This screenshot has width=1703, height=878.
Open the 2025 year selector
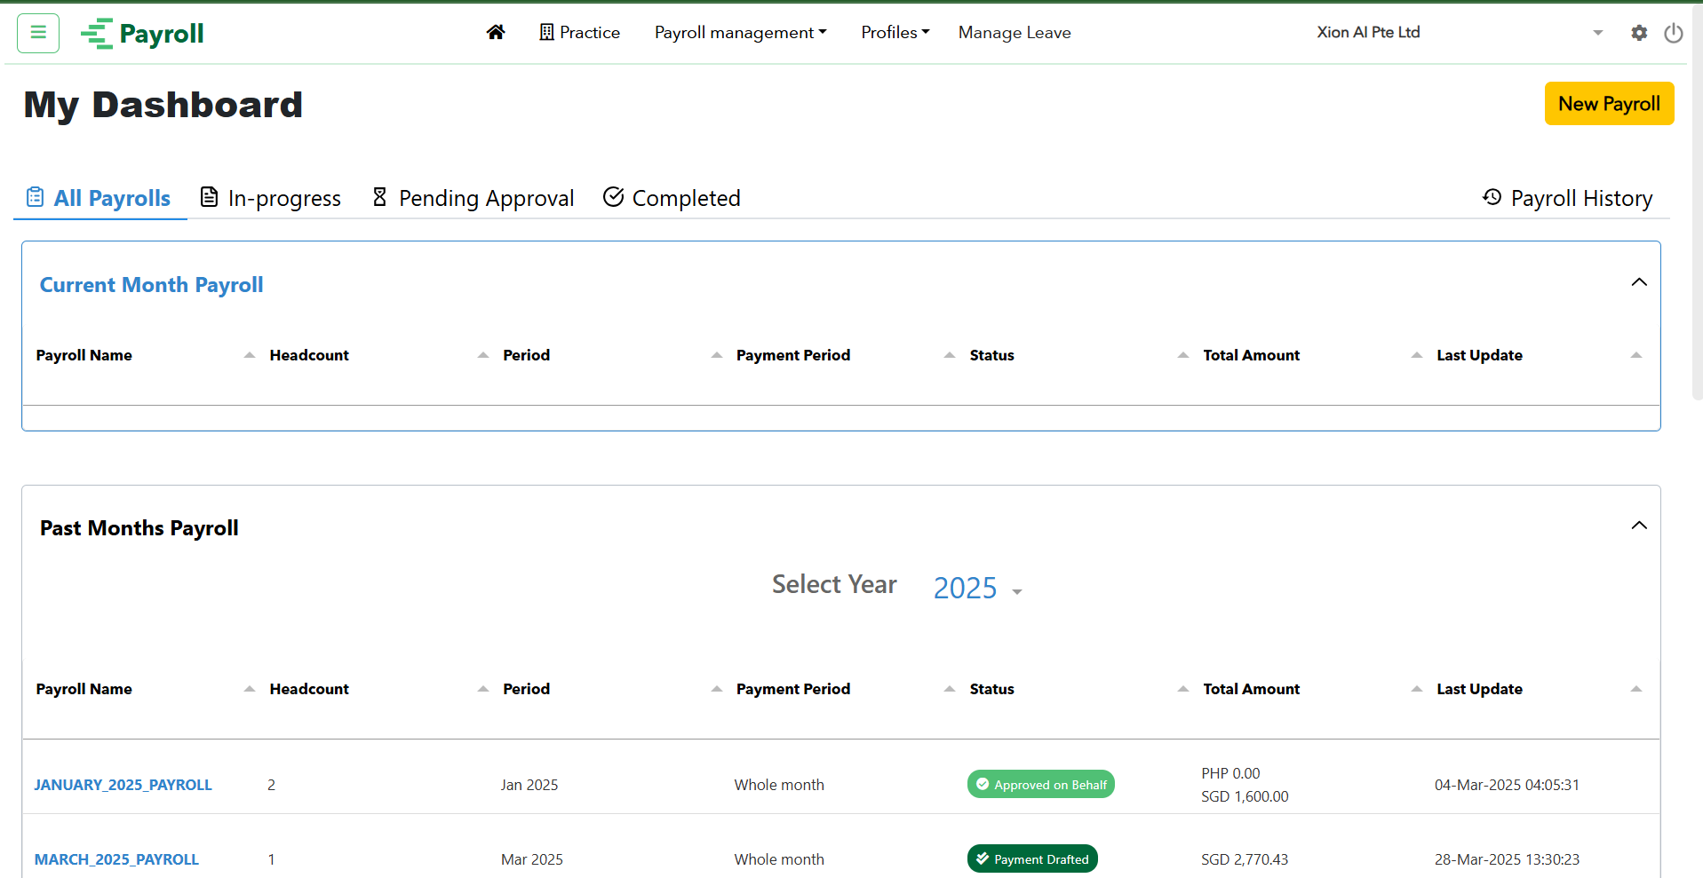977,588
